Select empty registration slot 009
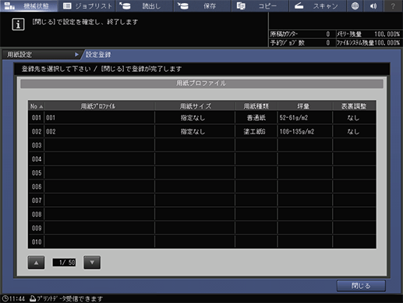The height and width of the screenshot is (303, 403). pyautogui.click(x=202, y=228)
